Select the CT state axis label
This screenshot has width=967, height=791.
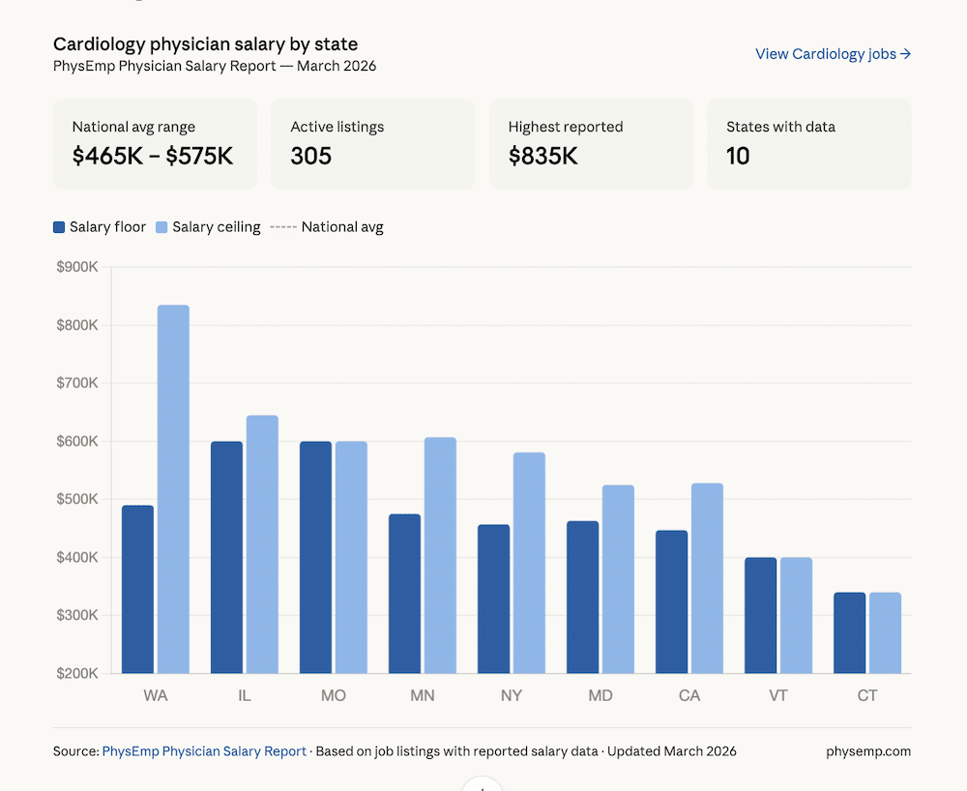point(866,695)
